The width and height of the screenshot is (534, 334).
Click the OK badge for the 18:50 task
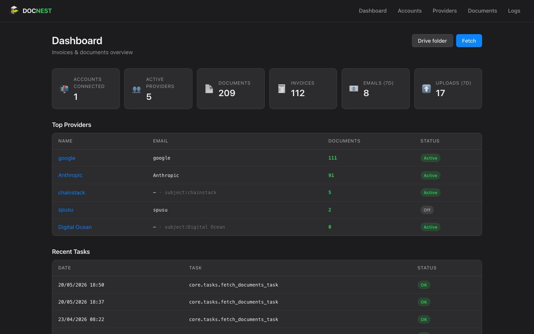coord(424,285)
